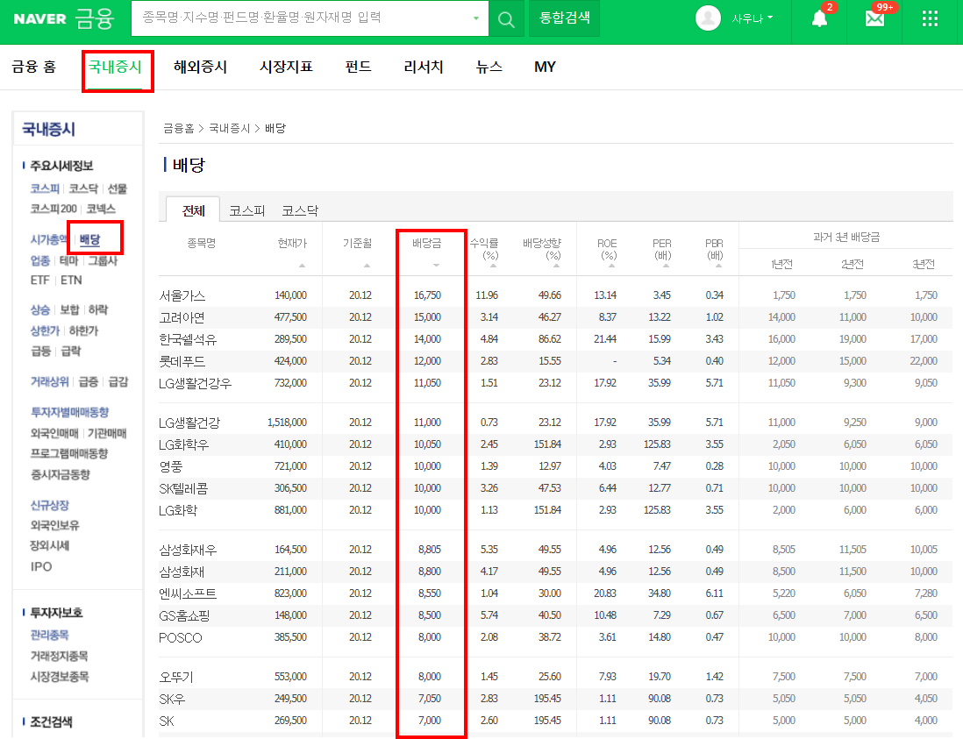Open 한국쉘석유 stock link
The height and width of the screenshot is (739, 963).
pyautogui.click(x=188, y=339)
